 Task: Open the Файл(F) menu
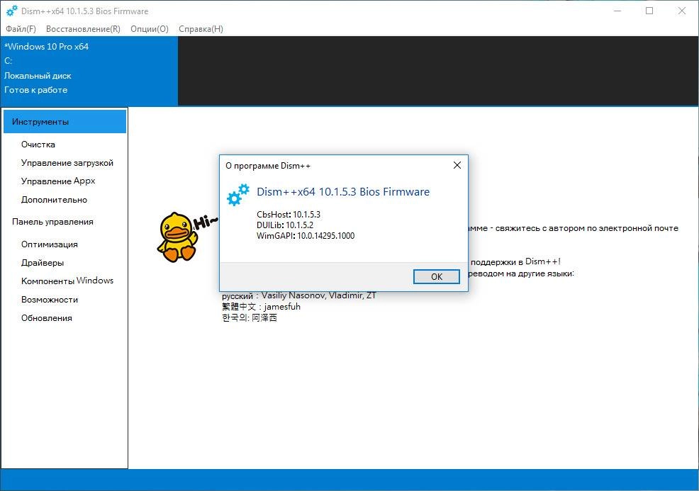click(21, 29)
